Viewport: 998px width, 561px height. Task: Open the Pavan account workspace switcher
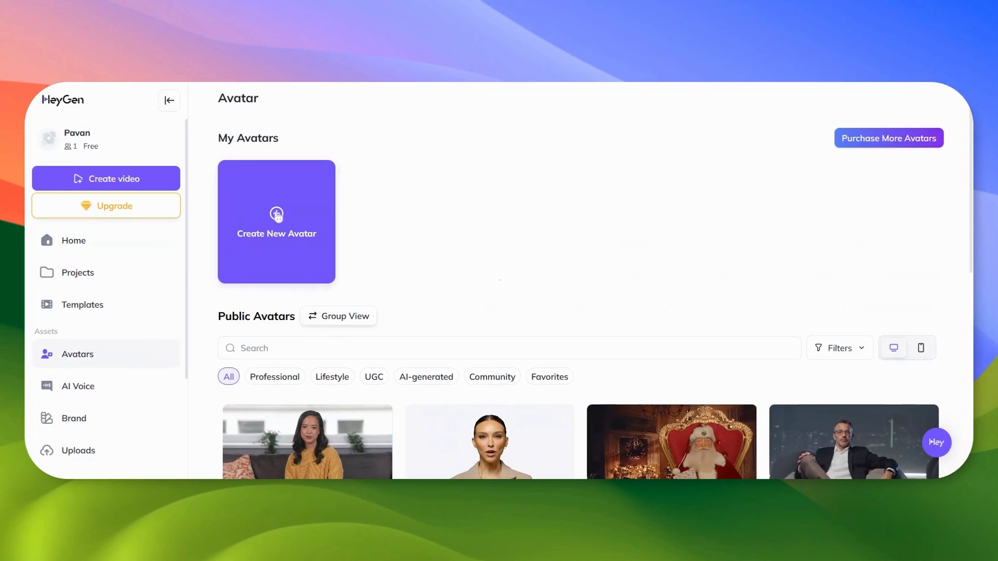(x=77, y=139)
